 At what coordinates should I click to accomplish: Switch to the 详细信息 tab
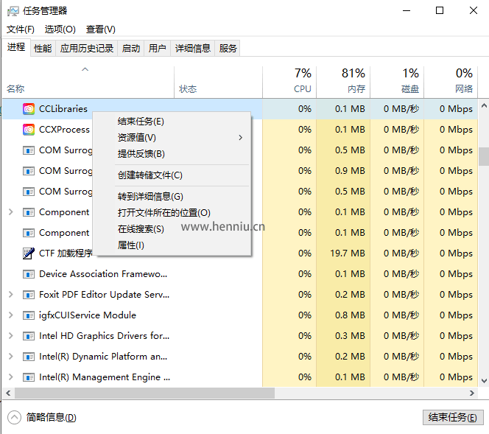(193, 49)
